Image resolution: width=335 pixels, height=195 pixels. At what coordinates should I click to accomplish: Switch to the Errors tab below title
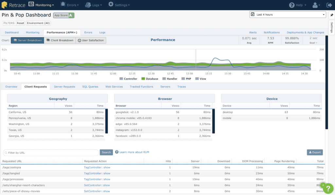click(x=88, y=32)
